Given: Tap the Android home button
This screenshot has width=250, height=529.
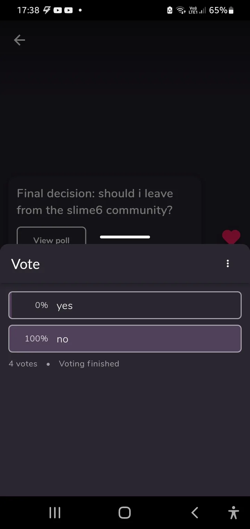Looking at the screenshot, I should click(x=125, y=513).
